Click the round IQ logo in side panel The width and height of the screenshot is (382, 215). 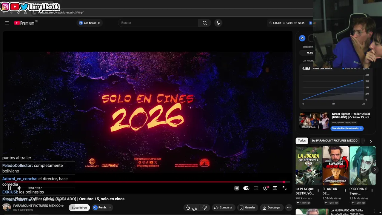[302, 38]
